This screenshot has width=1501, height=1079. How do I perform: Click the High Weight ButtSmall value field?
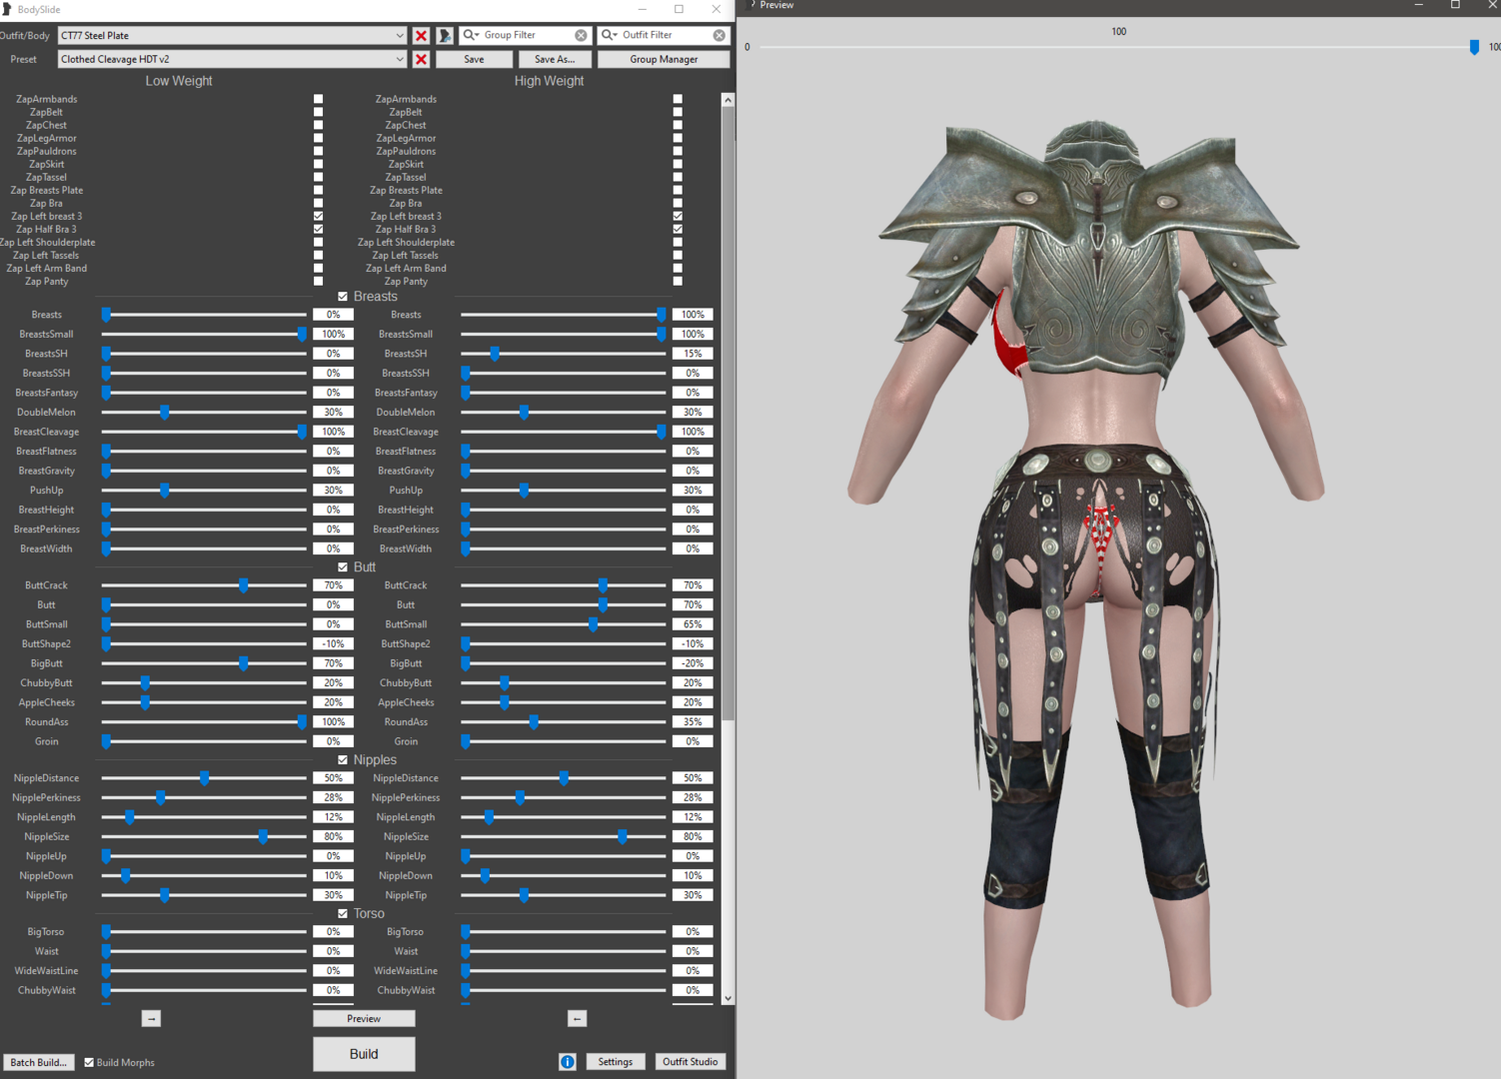coord(693,624)
